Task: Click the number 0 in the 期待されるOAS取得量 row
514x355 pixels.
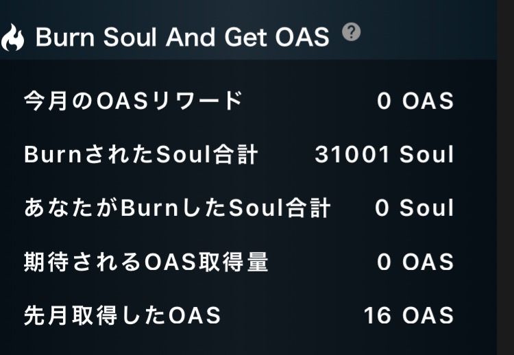Action: tap(384, 262)
